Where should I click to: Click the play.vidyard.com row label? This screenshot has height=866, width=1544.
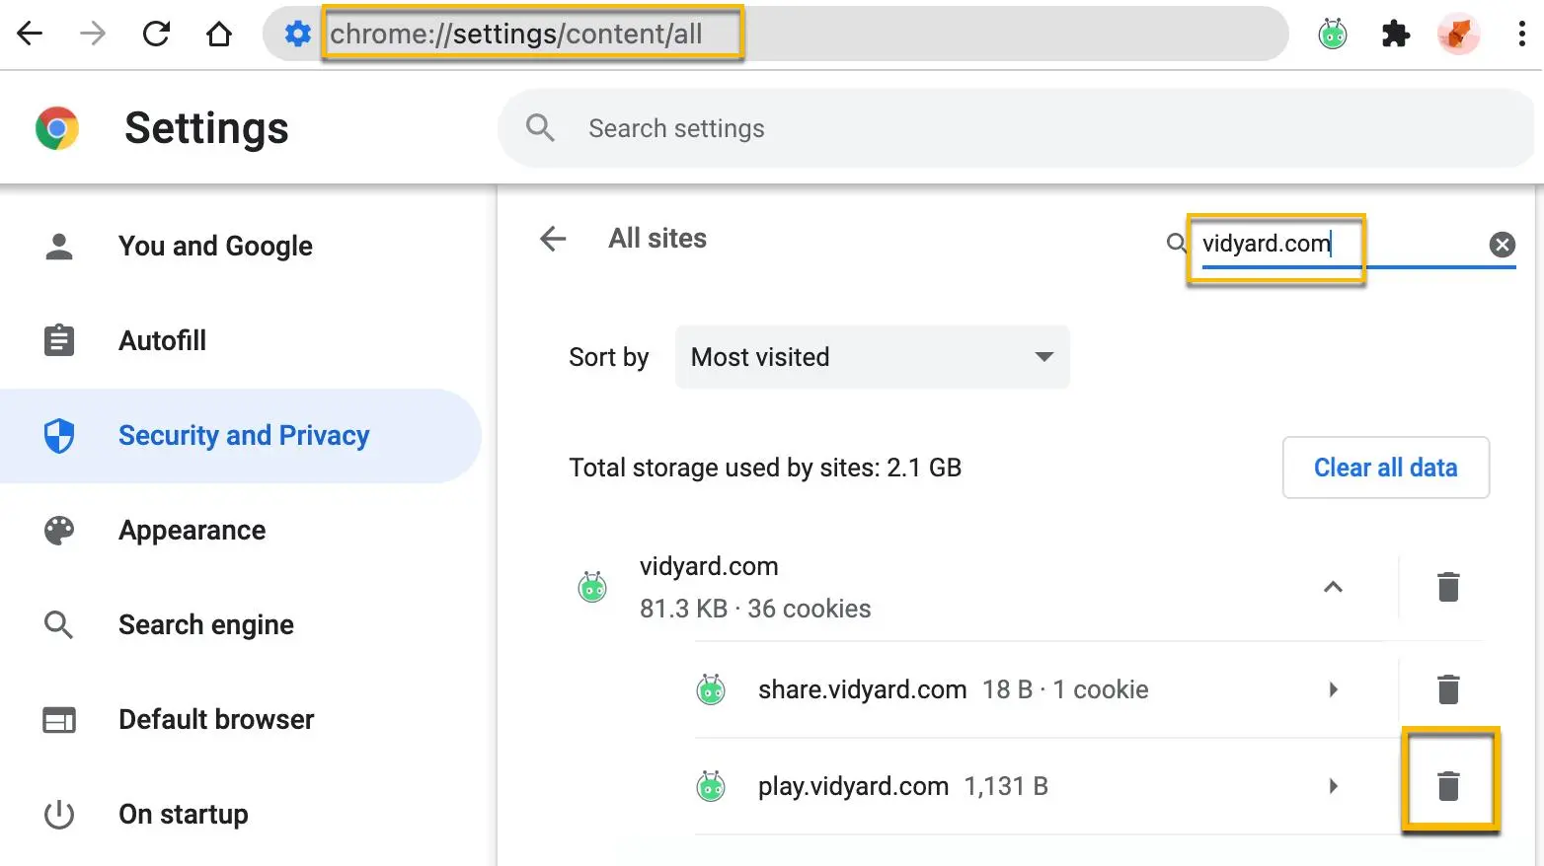click(x=853, y=786)
